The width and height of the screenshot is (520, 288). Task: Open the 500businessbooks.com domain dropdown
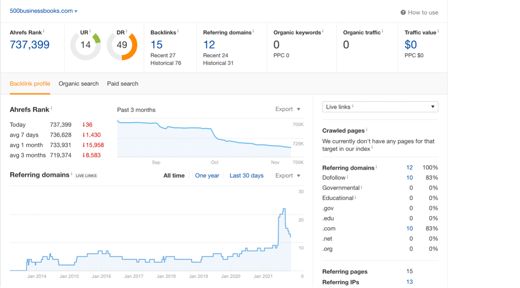point(44,11)
